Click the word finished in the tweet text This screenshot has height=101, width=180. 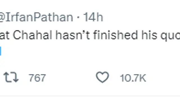click(116, 35)
